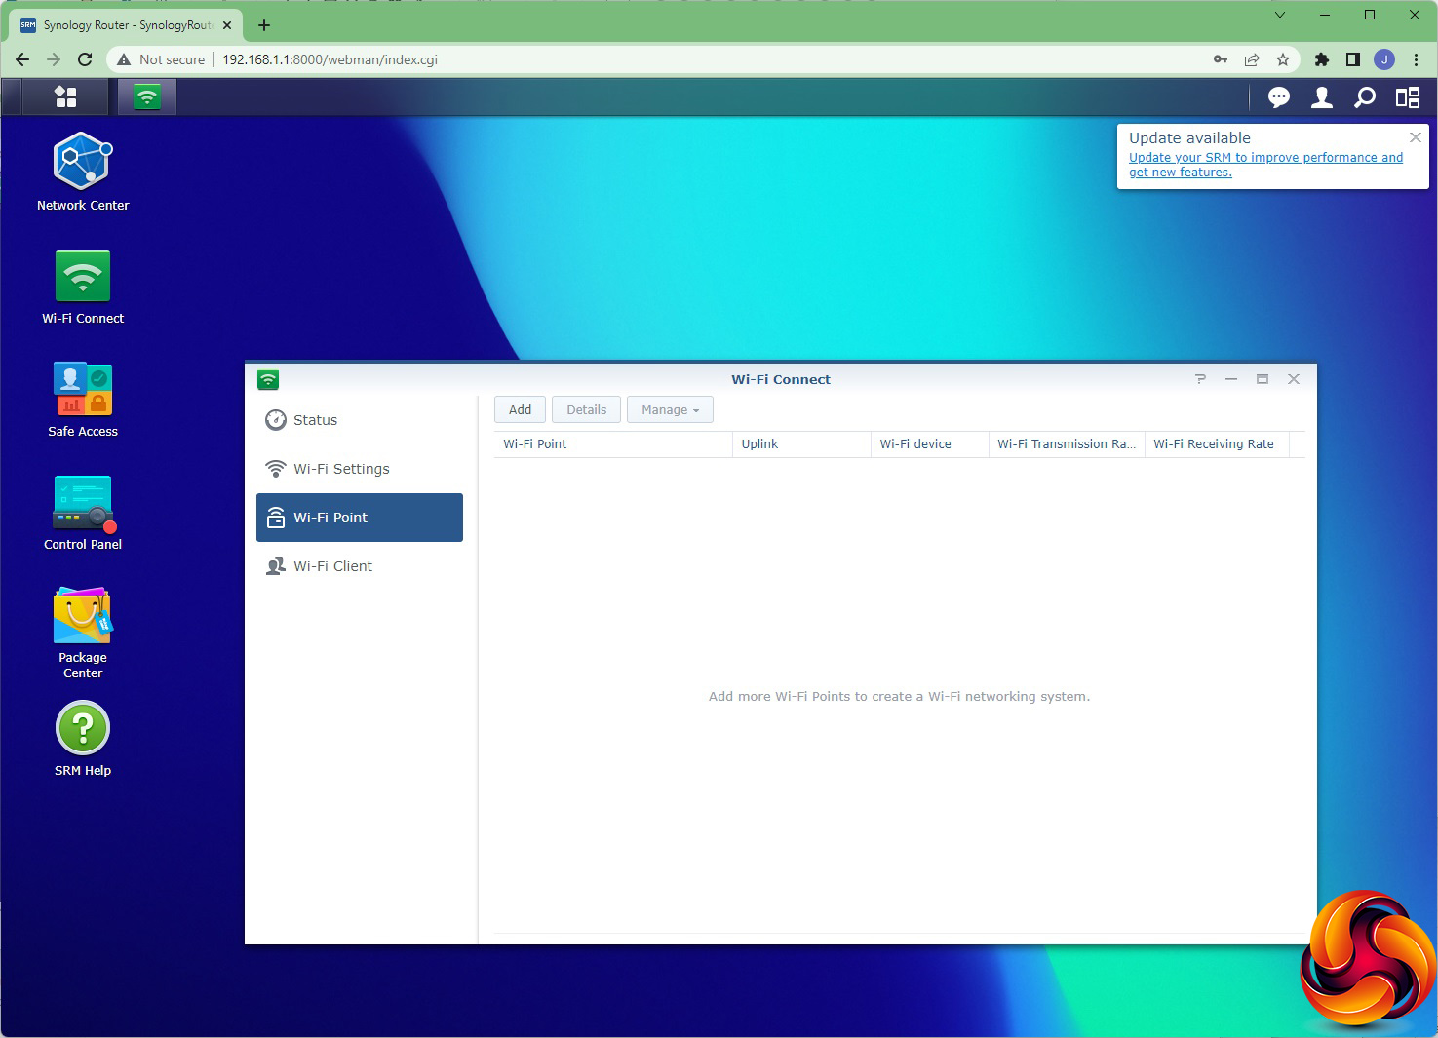Open the saved passwords key icon
This screenshot has height=1038, width=1438.
tap(1221, 59)
